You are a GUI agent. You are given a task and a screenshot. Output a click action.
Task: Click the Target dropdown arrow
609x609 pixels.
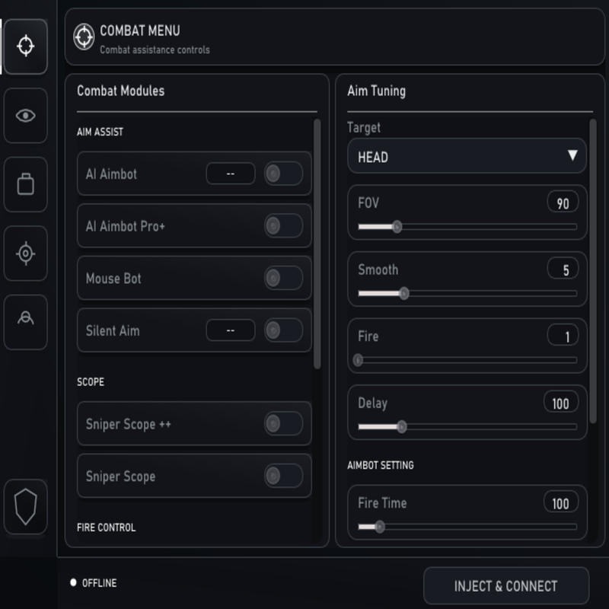click(x=572, y=155)
